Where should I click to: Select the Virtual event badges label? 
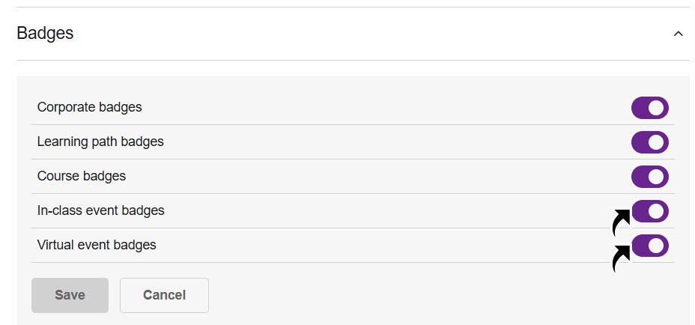(97, 245)
